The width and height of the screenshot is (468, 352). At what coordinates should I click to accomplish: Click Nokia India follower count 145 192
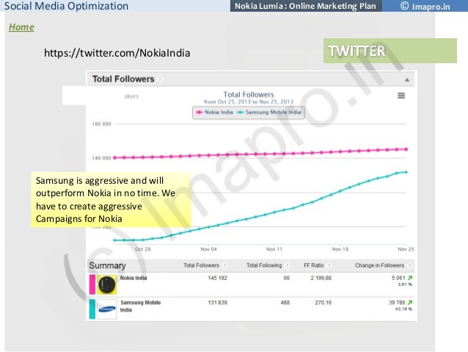tap(217, 278)
